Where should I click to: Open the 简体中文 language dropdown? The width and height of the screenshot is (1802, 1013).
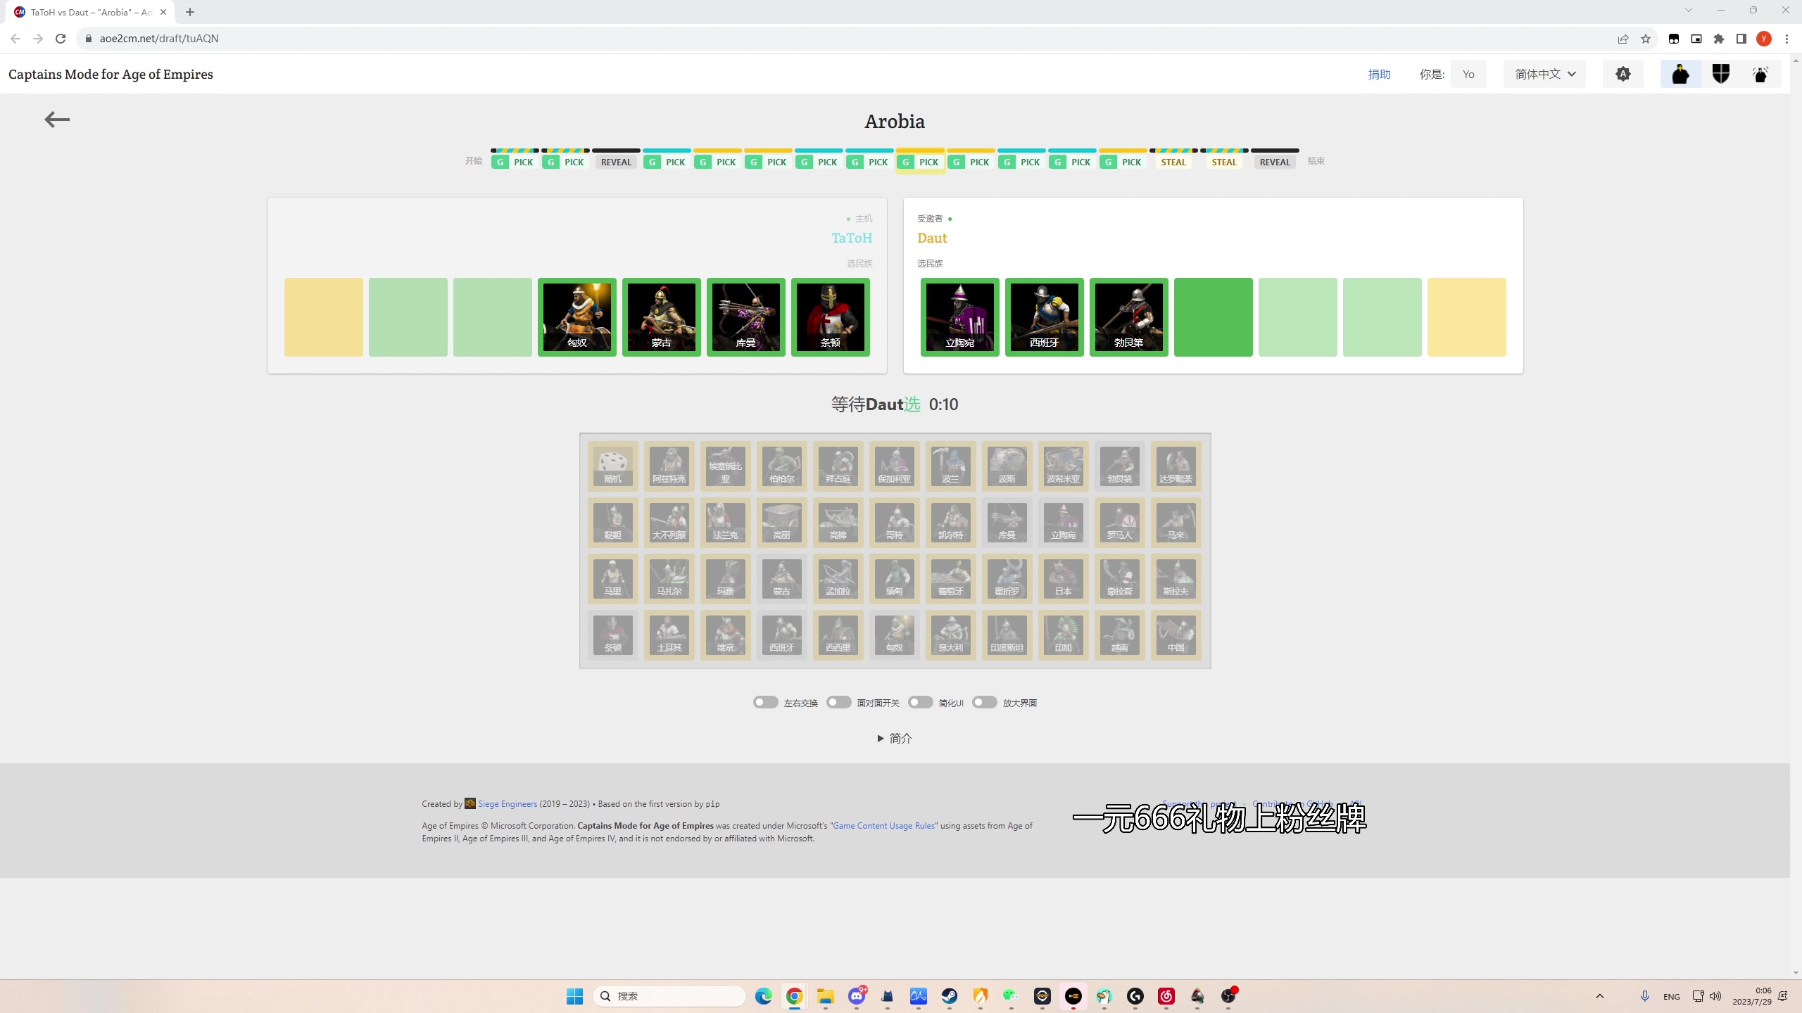1544,74
